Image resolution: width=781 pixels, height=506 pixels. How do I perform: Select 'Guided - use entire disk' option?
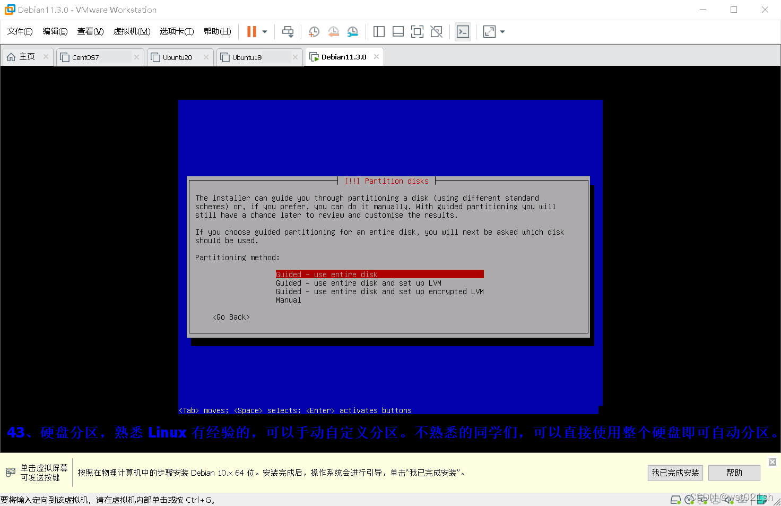pos(379,275)
